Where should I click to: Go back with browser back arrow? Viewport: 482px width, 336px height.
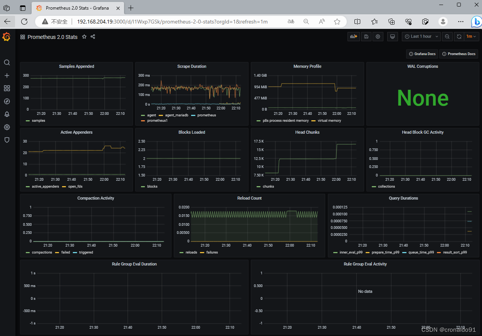(7, 22)
